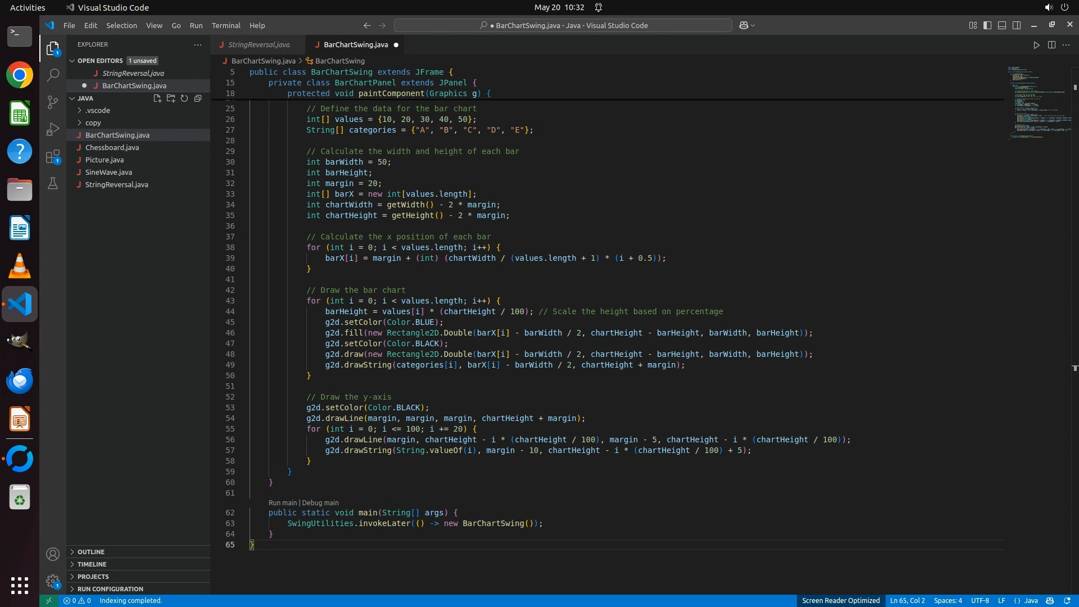The image size is (1079, 607).
Task: Click the New File icon in explorer
Action: [x=157, y=98]
